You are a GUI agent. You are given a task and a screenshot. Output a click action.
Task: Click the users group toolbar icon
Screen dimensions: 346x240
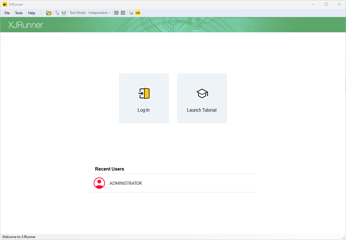[x=64, y=13]
